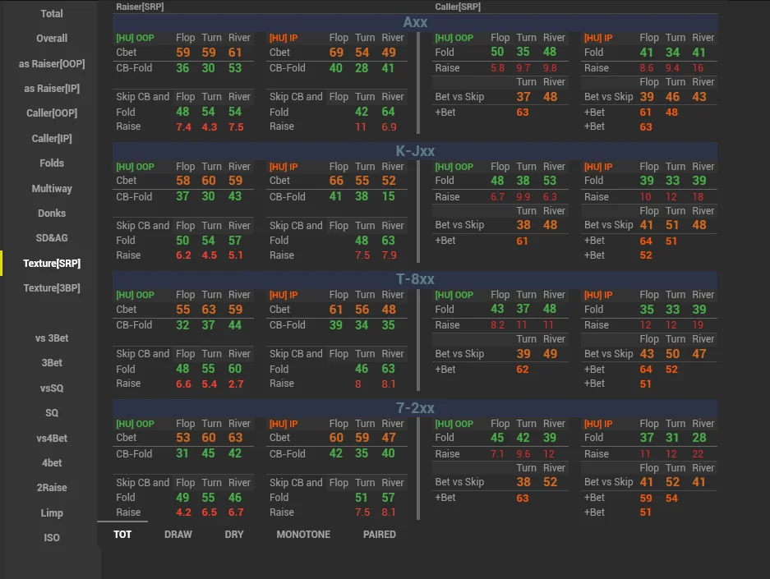Click 7-2xx caller IP river Raise value 22

pyautogui.click(x=698, y=454)
